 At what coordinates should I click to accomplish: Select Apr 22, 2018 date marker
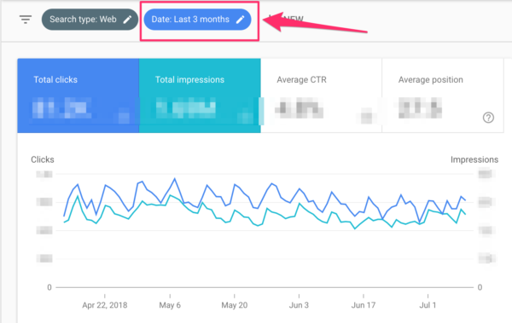click(104, 305)
